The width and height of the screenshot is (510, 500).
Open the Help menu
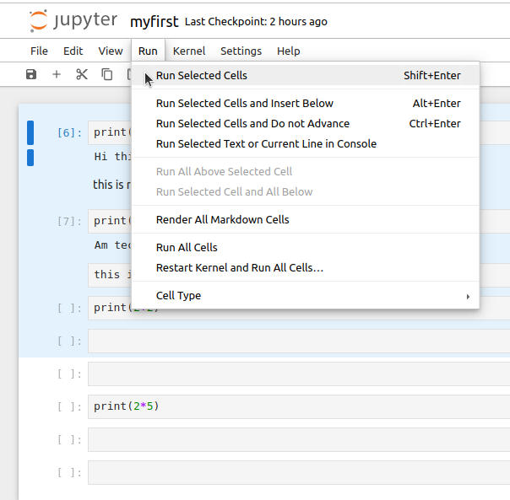pos(288,51)
